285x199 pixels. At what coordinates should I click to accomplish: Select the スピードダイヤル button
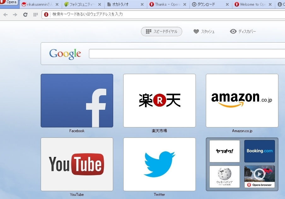161,32
